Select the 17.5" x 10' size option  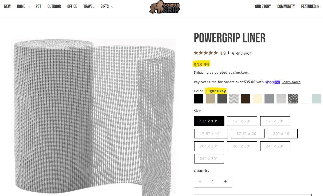pyautogui.click(x=211, y=134)
